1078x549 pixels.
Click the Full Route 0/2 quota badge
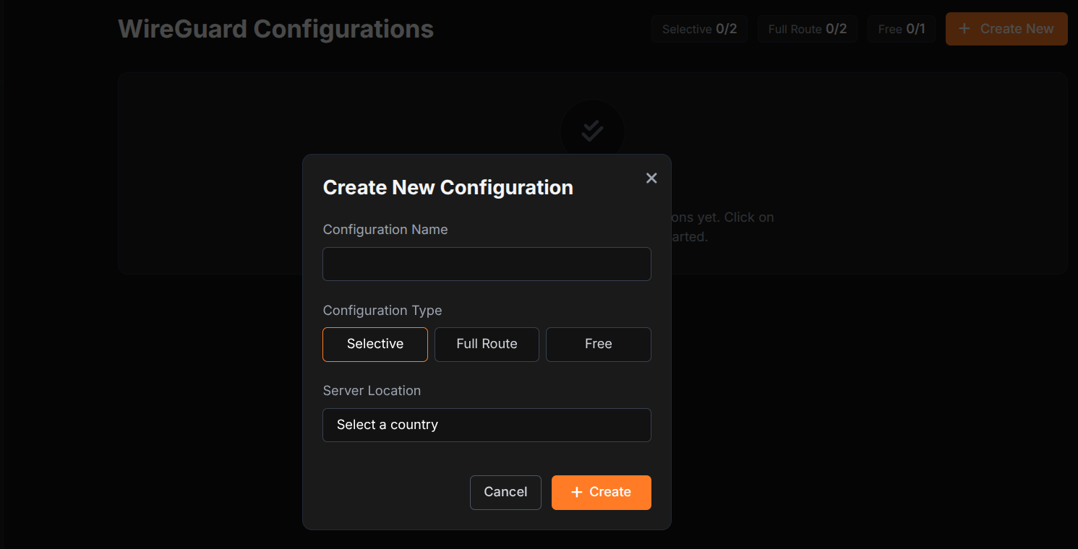[x=808, y=29]
